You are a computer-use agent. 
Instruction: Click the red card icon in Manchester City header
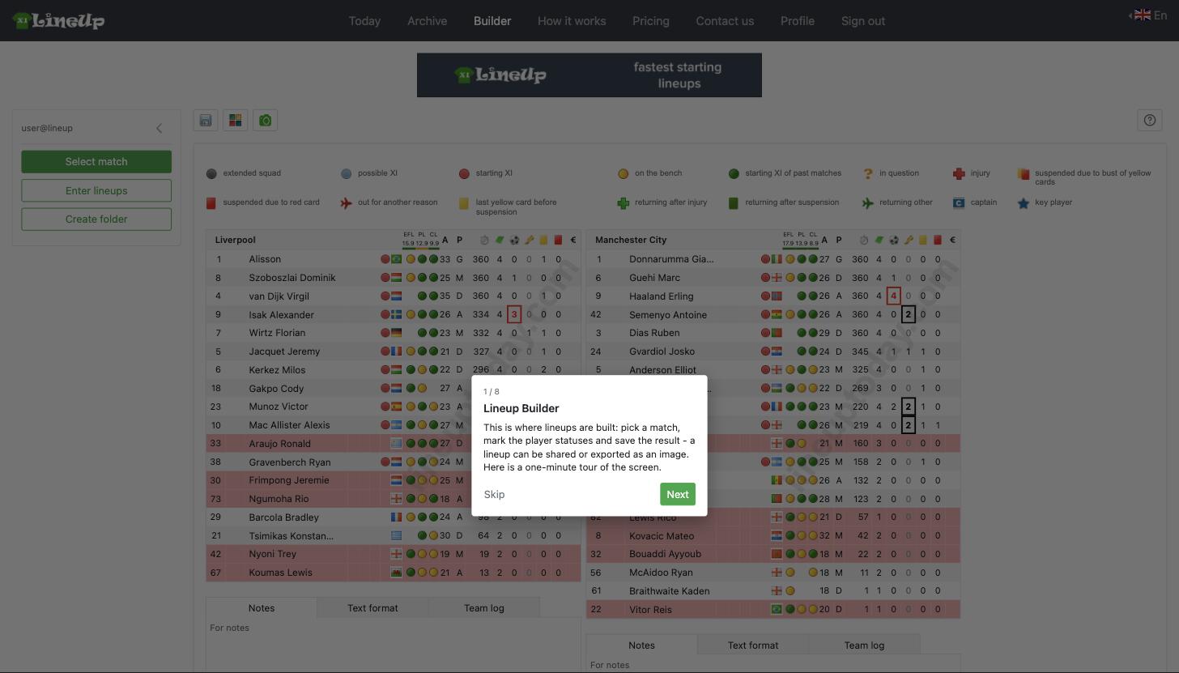(938, 240)
